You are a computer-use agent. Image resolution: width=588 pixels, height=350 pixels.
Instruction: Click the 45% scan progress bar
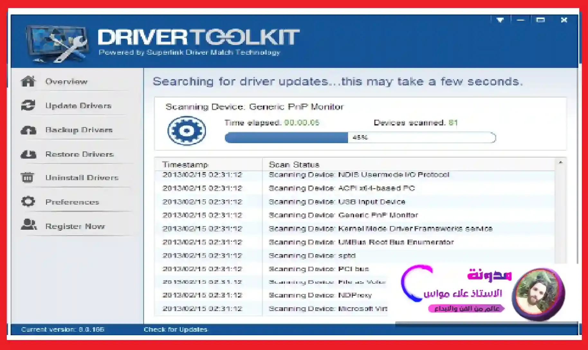360,137
